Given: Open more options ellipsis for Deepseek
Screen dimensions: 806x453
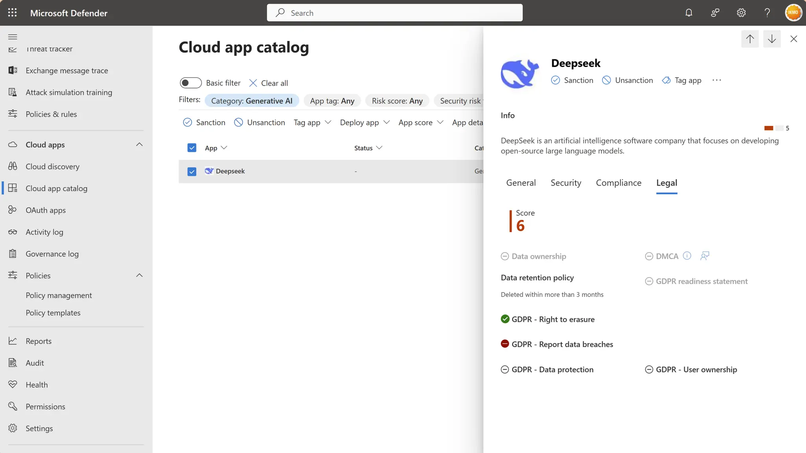Looking at the screenshot, I should [717, 80].
